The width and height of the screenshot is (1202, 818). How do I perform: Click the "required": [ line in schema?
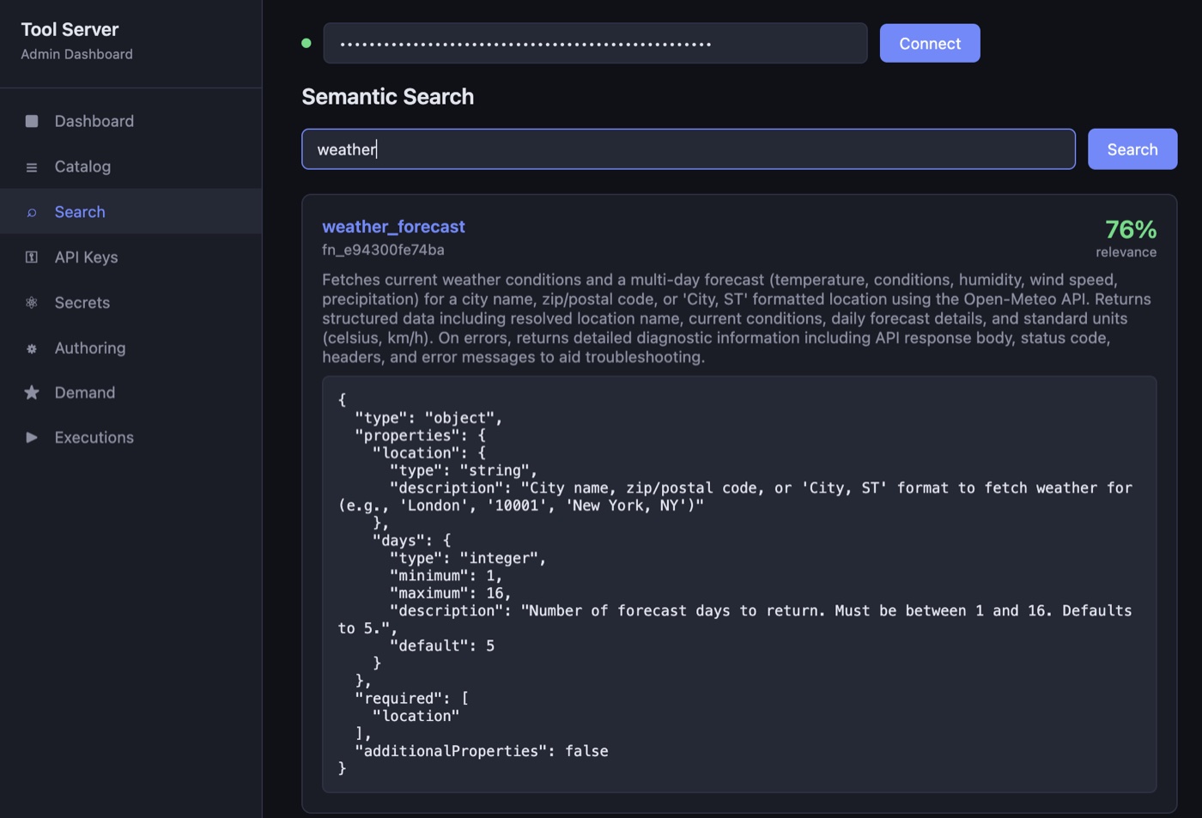pyautogui.click(x=412, y=699)
